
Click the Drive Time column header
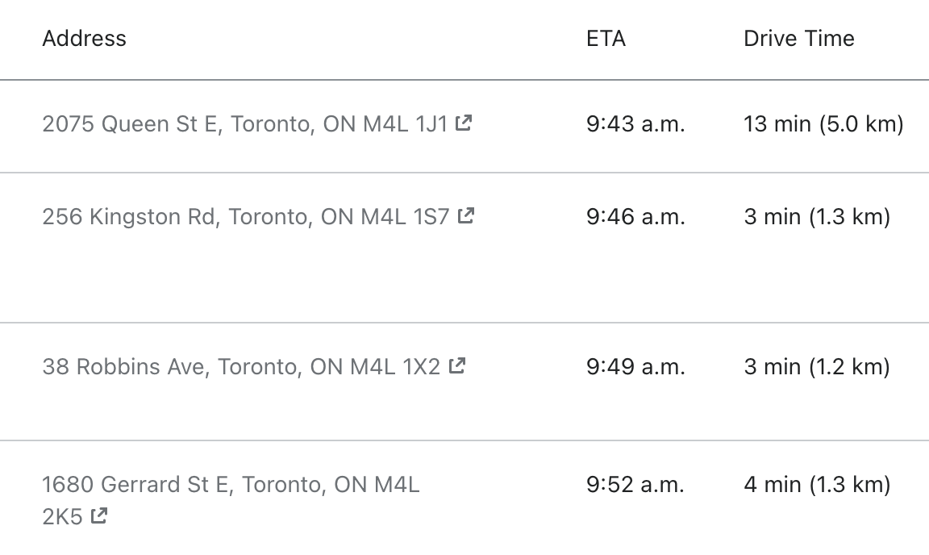click(x=798, y=39)
